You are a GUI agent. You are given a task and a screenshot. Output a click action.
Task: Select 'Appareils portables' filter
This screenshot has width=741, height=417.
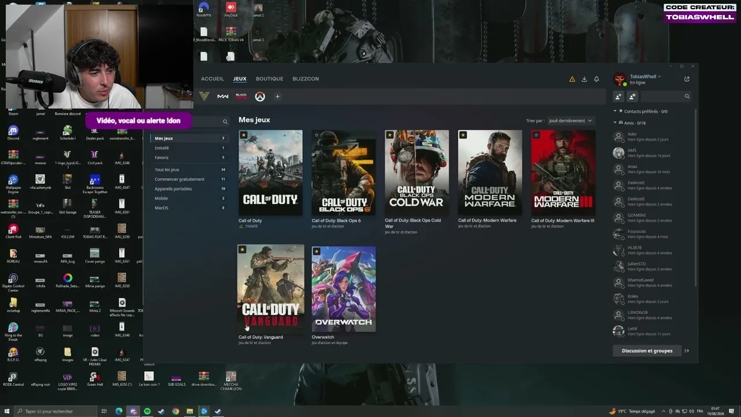189,189
